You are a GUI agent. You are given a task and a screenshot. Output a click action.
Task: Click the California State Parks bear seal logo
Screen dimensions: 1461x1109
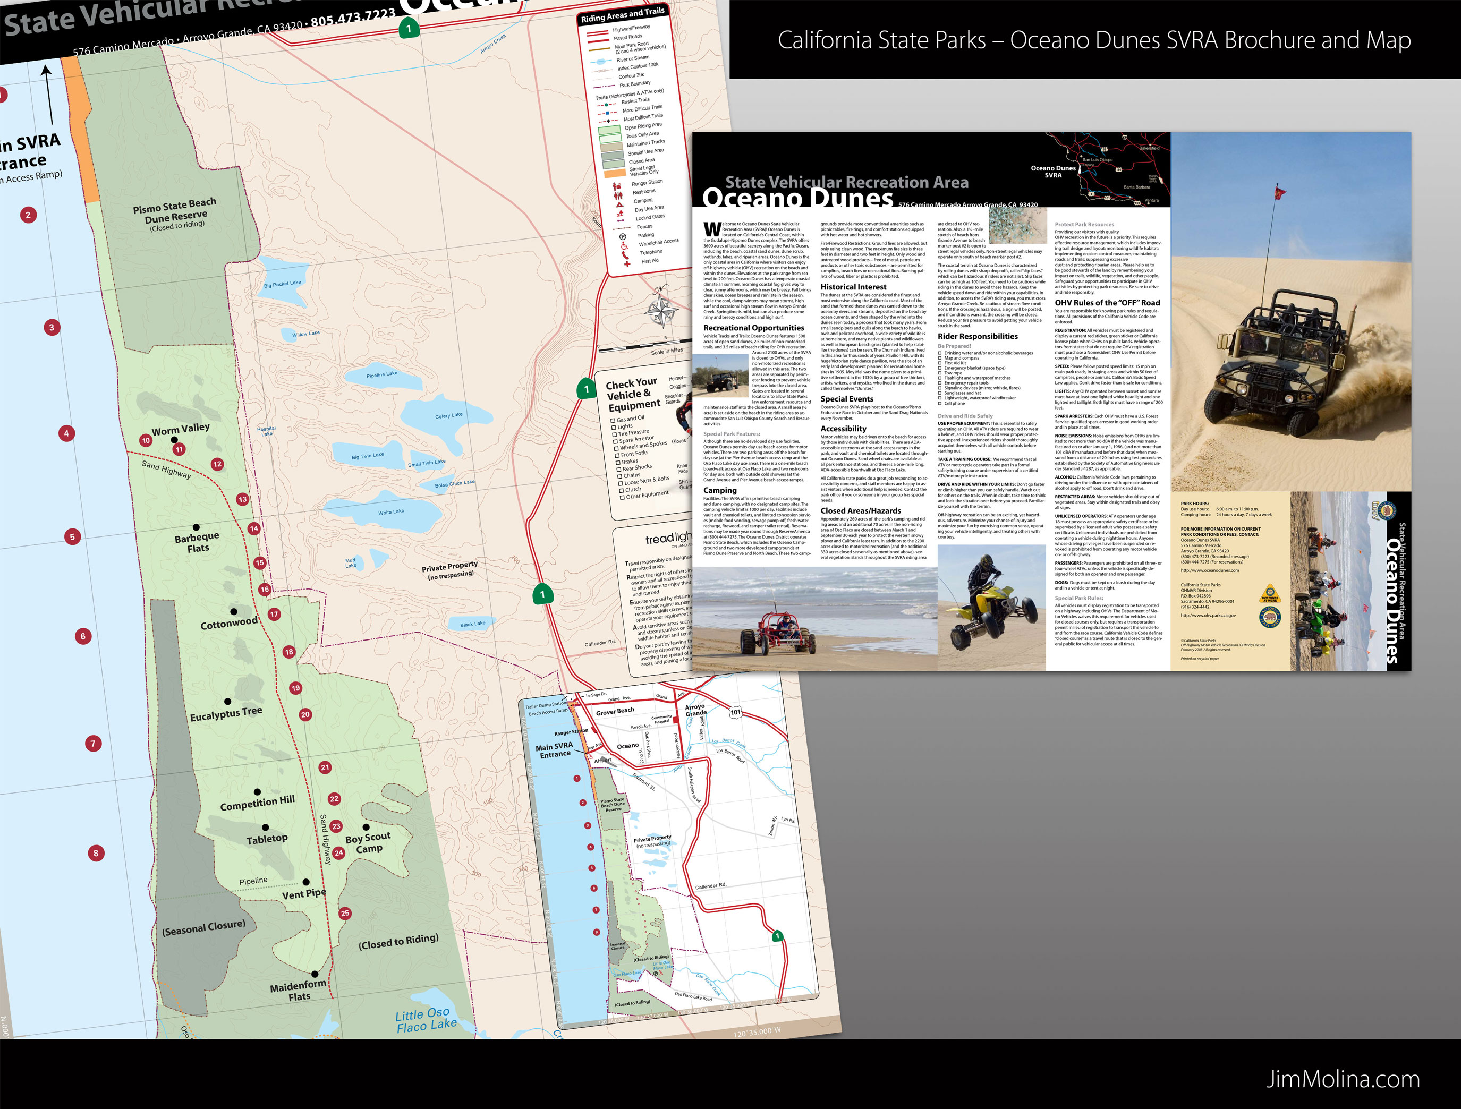coord(1270,618)
